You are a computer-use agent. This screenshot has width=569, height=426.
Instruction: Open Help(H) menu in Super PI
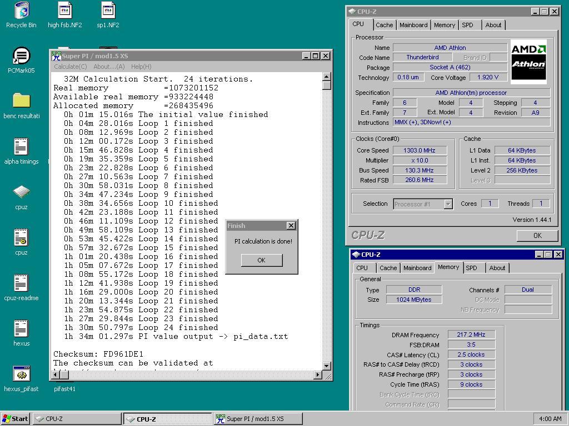point(141,67)
